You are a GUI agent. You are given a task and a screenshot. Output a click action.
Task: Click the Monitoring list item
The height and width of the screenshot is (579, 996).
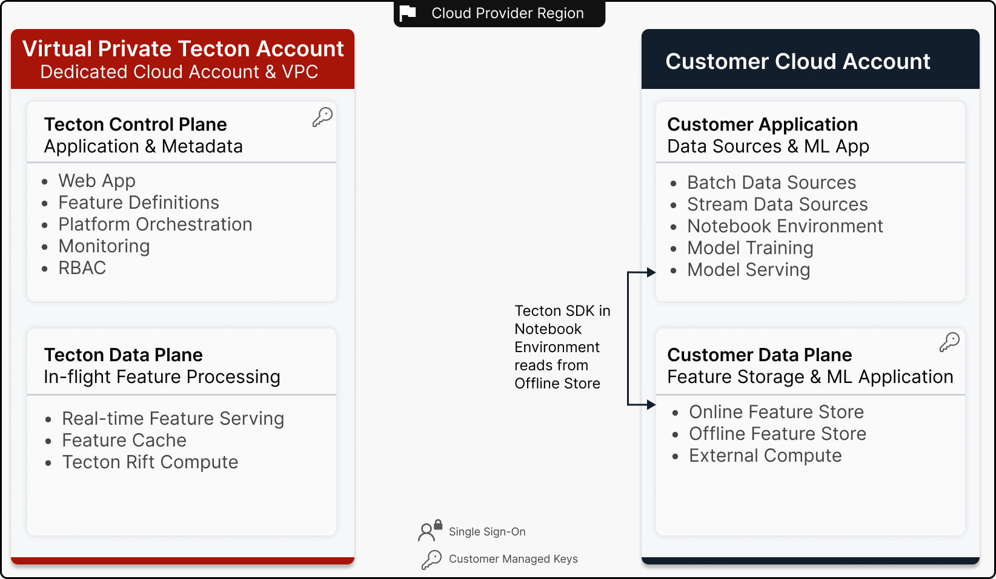[104, 246]
